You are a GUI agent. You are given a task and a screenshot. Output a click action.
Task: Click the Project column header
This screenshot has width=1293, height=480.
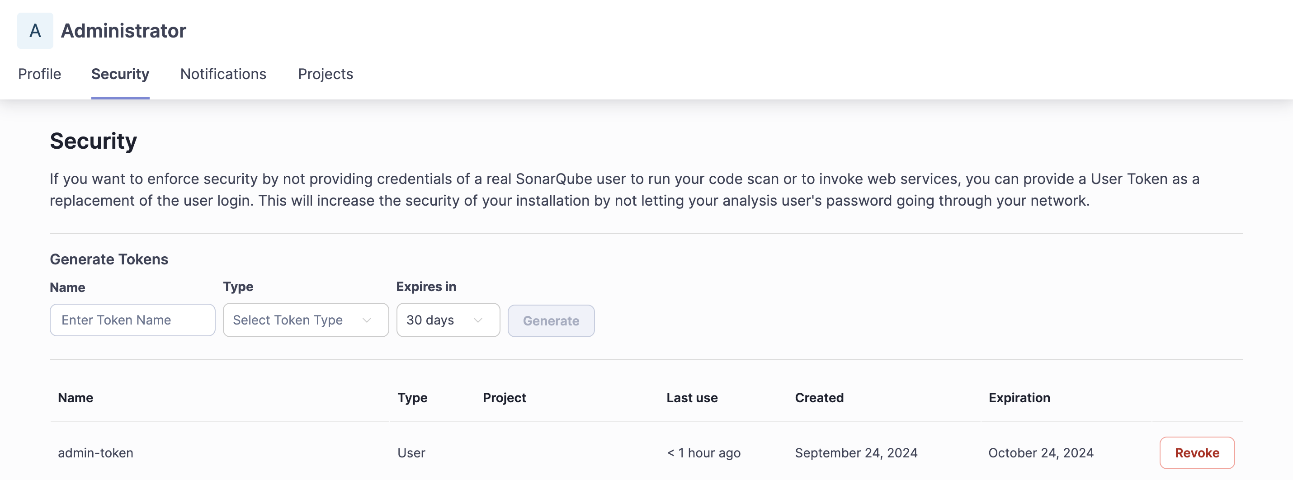pos(504,398)
